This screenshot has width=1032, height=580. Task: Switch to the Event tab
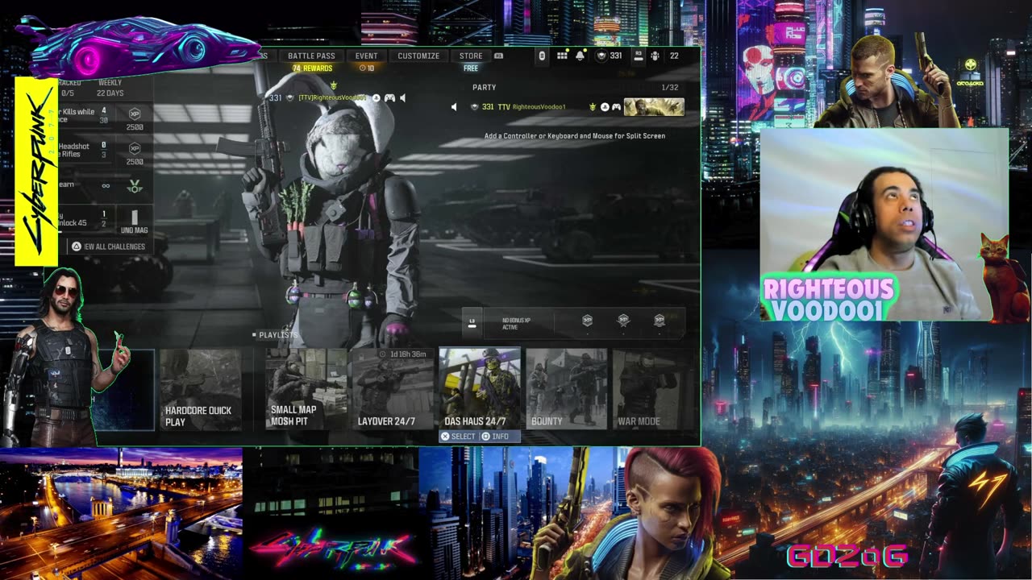pyautogui.click(x=366, y=56)
